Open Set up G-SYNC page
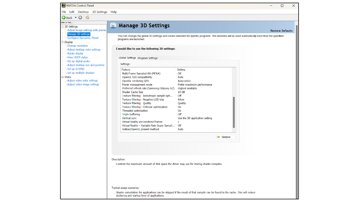This screenshot has height=202, width=359. click(76, 69)
